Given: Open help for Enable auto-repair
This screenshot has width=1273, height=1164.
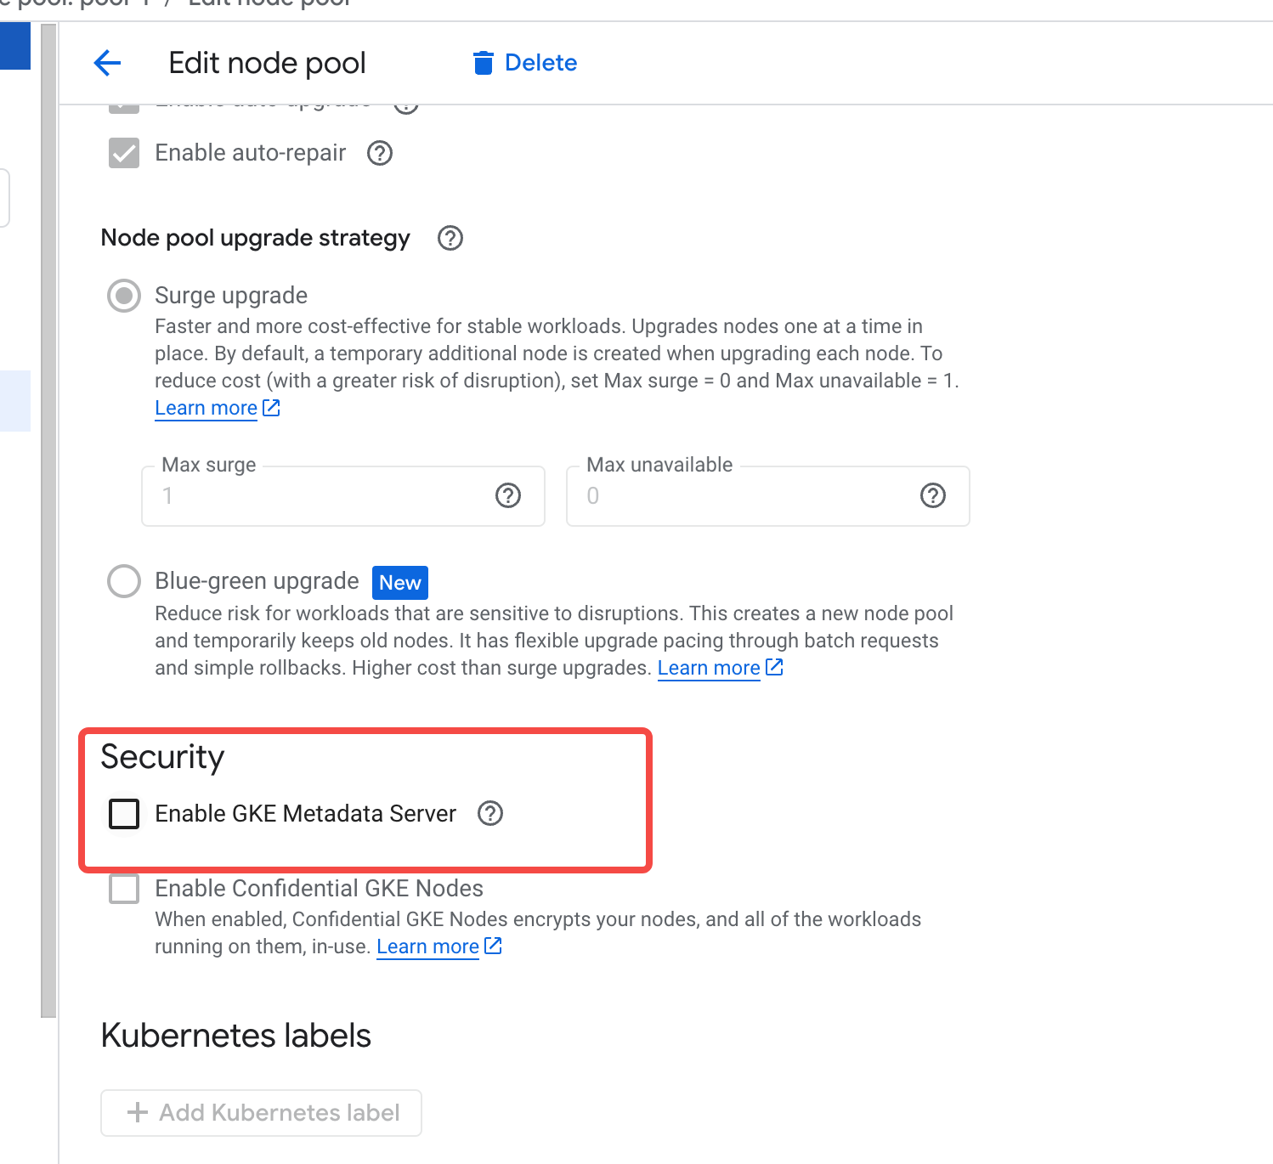Looking at the screenshot, I should pyautogui.click(x=379, y=153).
